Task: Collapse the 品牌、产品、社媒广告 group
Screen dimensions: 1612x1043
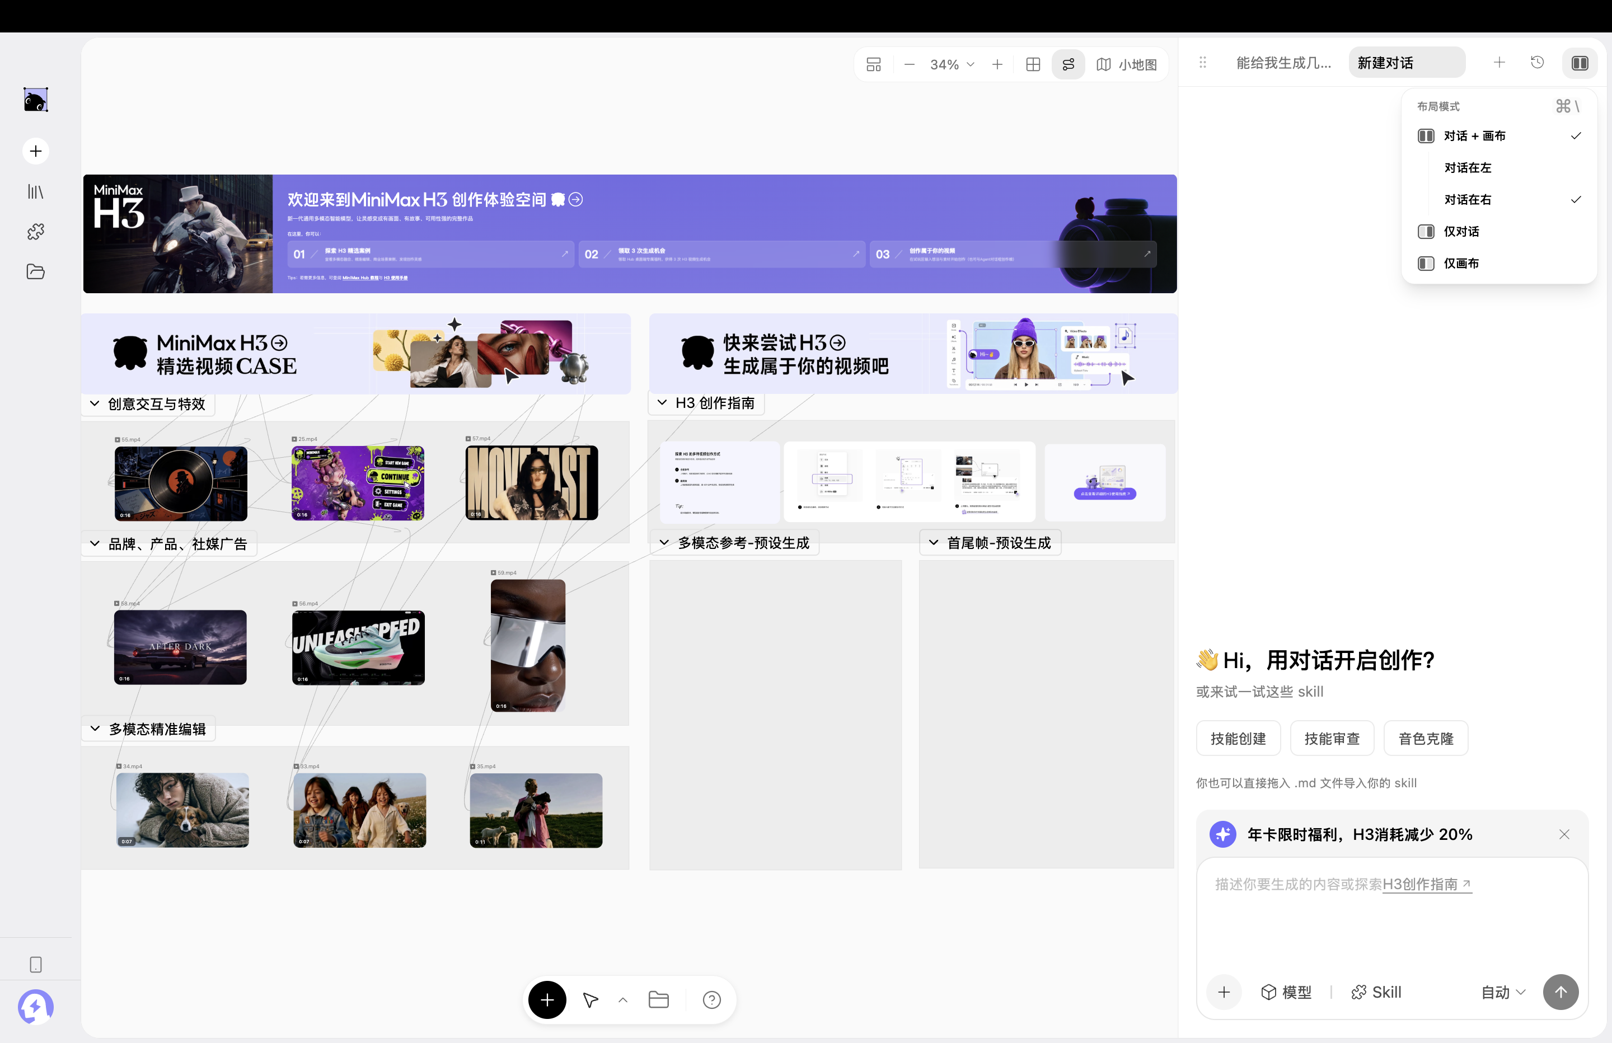Action: point(95,544)
